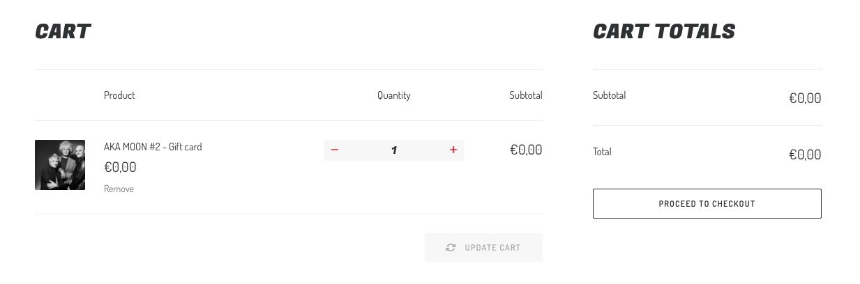Open the AKA MOON #2 - Gift card link
860x284 pixels.
153,147
